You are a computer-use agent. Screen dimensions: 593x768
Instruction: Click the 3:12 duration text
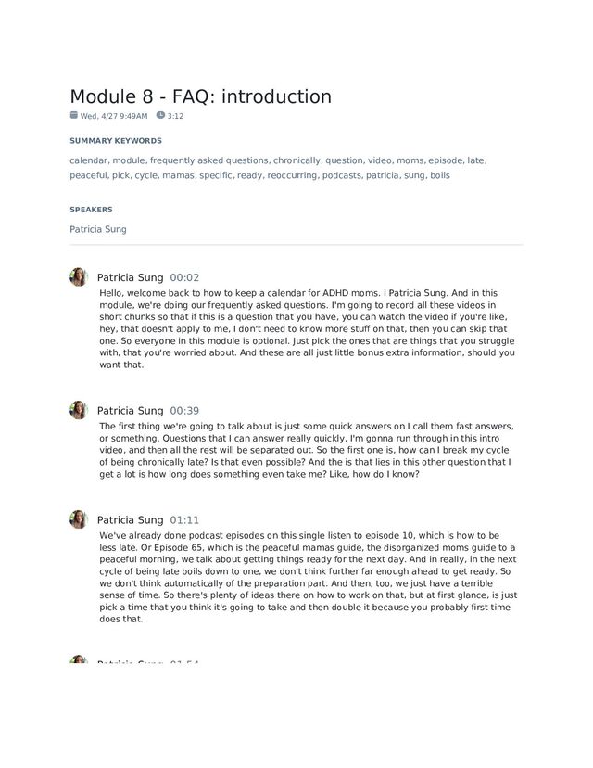point(175,116)
